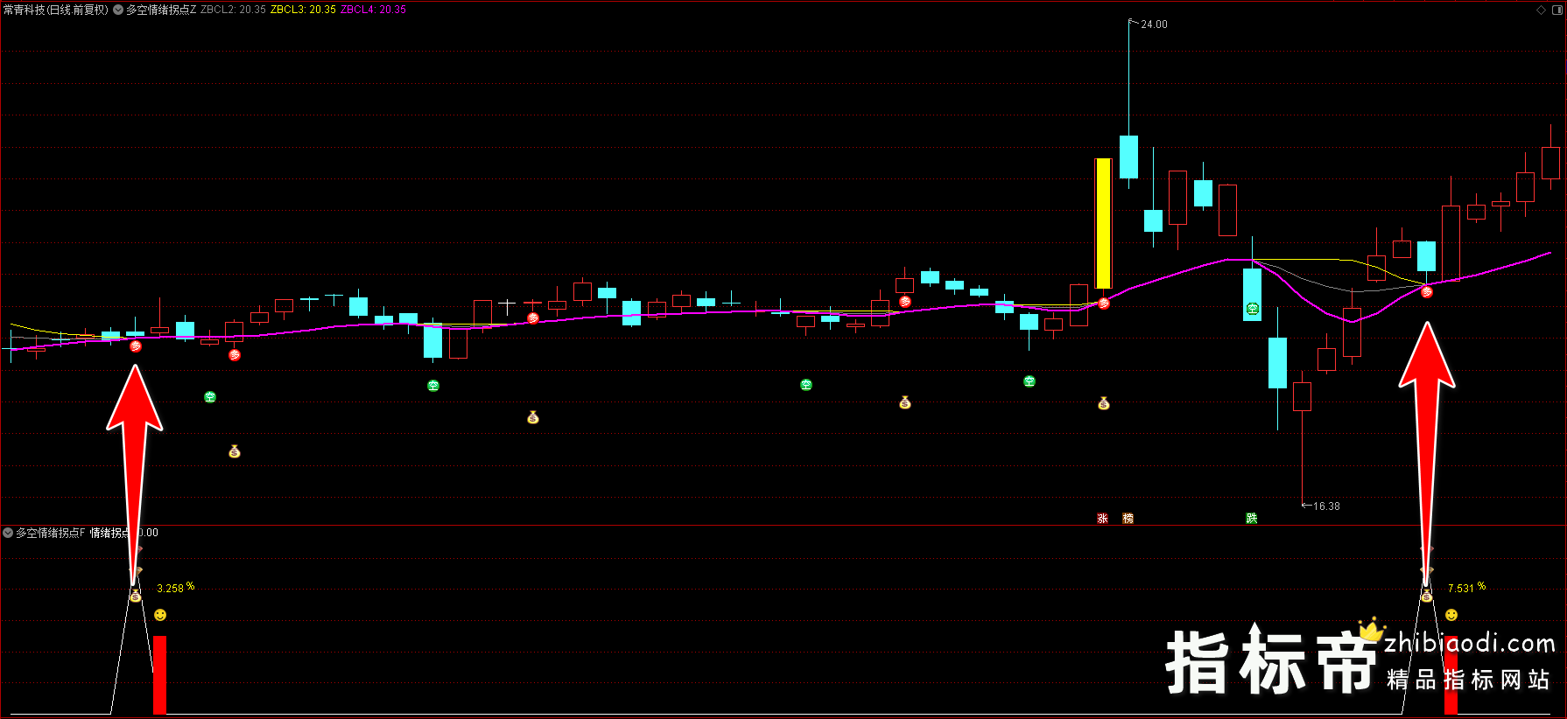Click the lowest money bag in main chart
The image size is (1567, 719).
(x=235, y=451)
